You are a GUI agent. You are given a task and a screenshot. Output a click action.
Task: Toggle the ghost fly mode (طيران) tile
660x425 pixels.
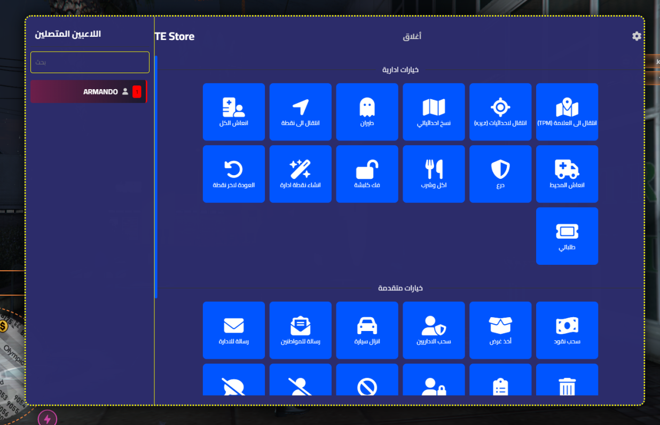(367, 112)
